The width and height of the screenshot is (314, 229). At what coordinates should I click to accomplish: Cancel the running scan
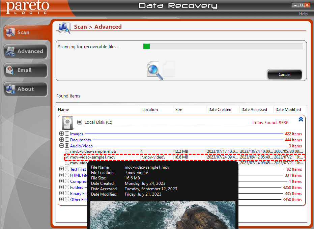(x=284, y=75)
